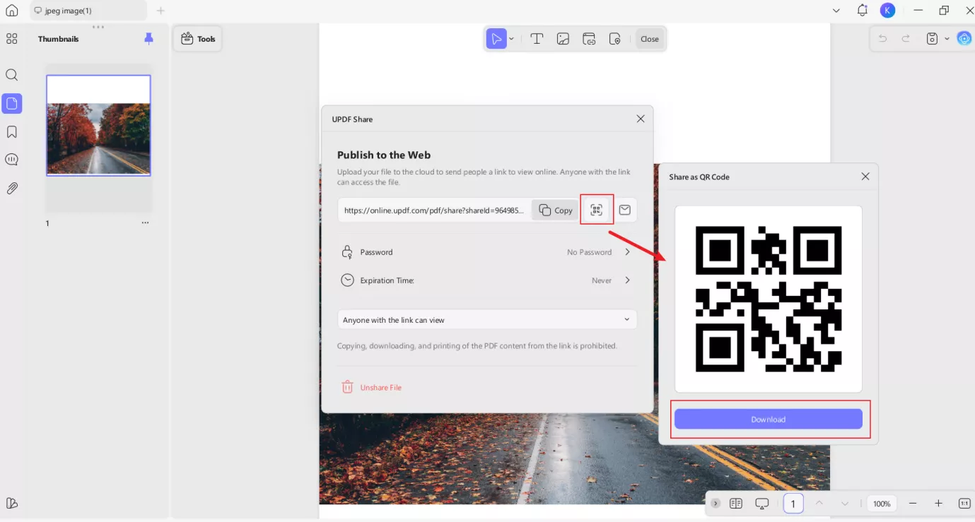Expand the Password setting chevron
975x522 pixels.
(x=627, y=252)
